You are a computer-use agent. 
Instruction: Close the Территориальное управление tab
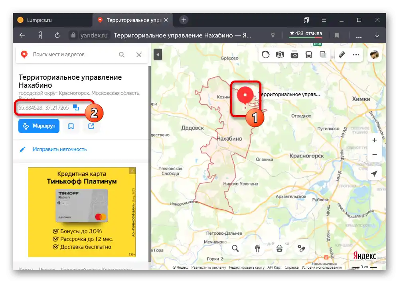coord(166,20)
